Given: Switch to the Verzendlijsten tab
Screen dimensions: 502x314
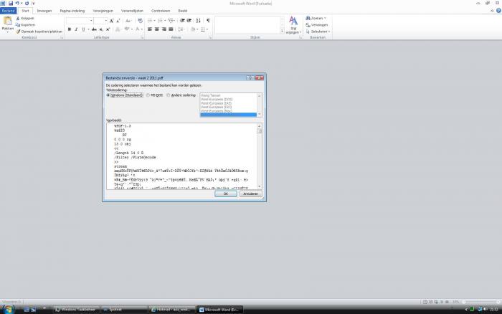Looking at the screenshot, I should 132,11.
